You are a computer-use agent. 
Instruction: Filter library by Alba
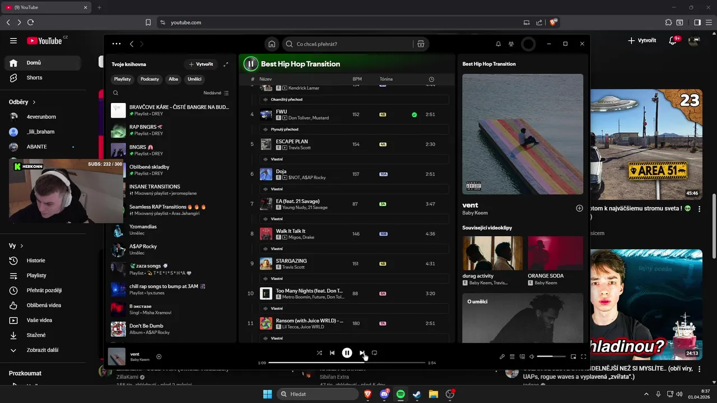point(173,79)
